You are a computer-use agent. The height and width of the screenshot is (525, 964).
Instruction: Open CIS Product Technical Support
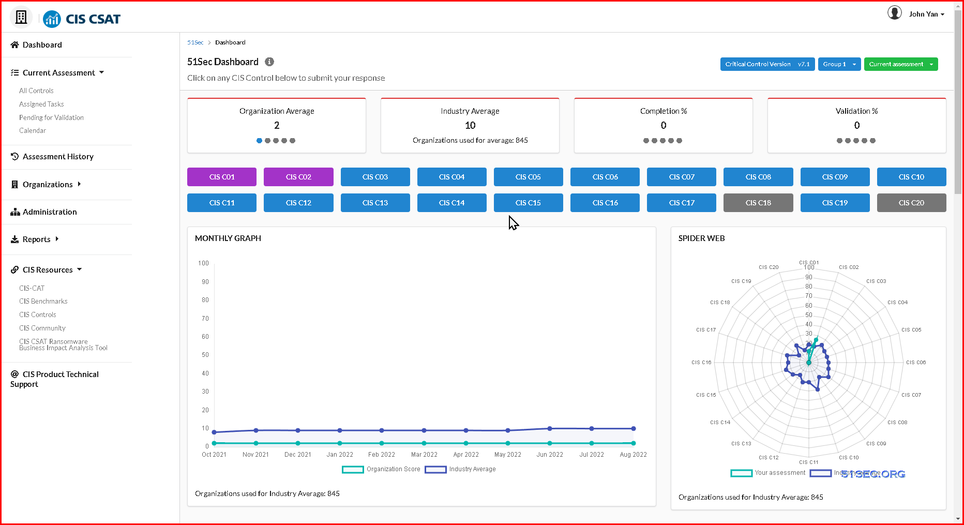click(x=54, y=379)
